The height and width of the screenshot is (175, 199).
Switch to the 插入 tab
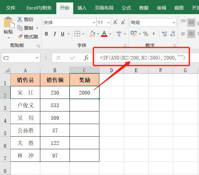82,8
